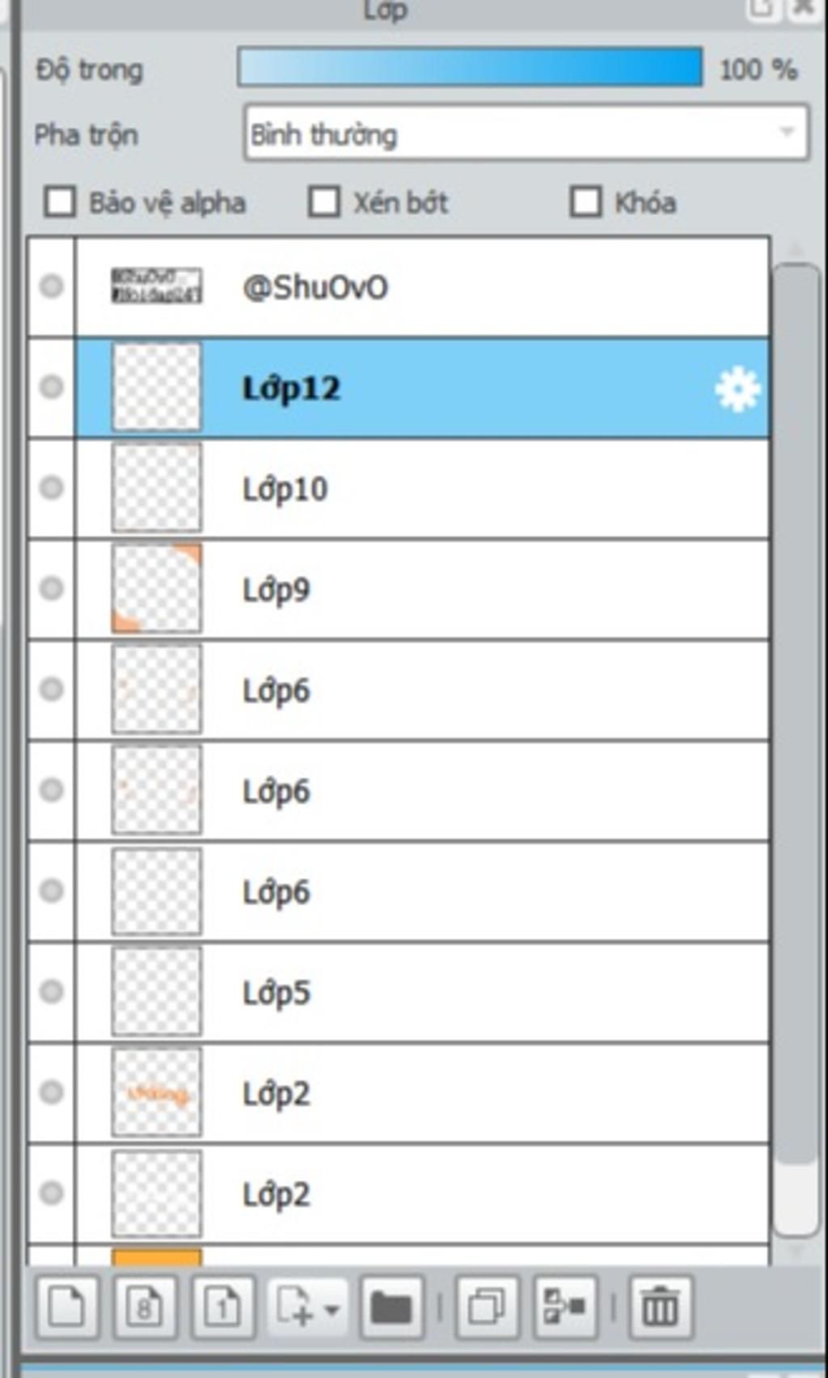Open the Pha trộn blending dropdown
The height and width of the screenshot is (1378, 828).
click(526, 133)
